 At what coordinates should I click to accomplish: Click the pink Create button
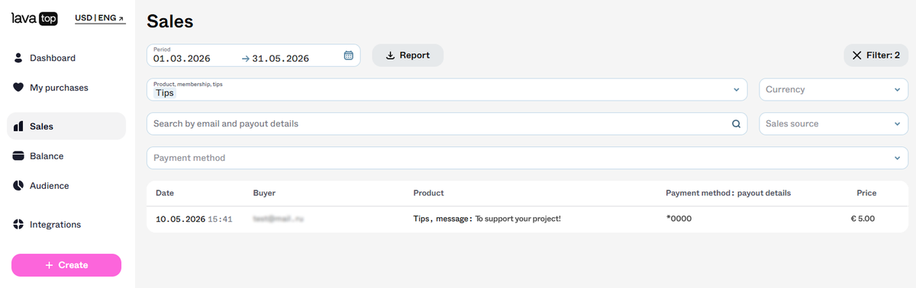pyautogui.click(x=66, y=265)
